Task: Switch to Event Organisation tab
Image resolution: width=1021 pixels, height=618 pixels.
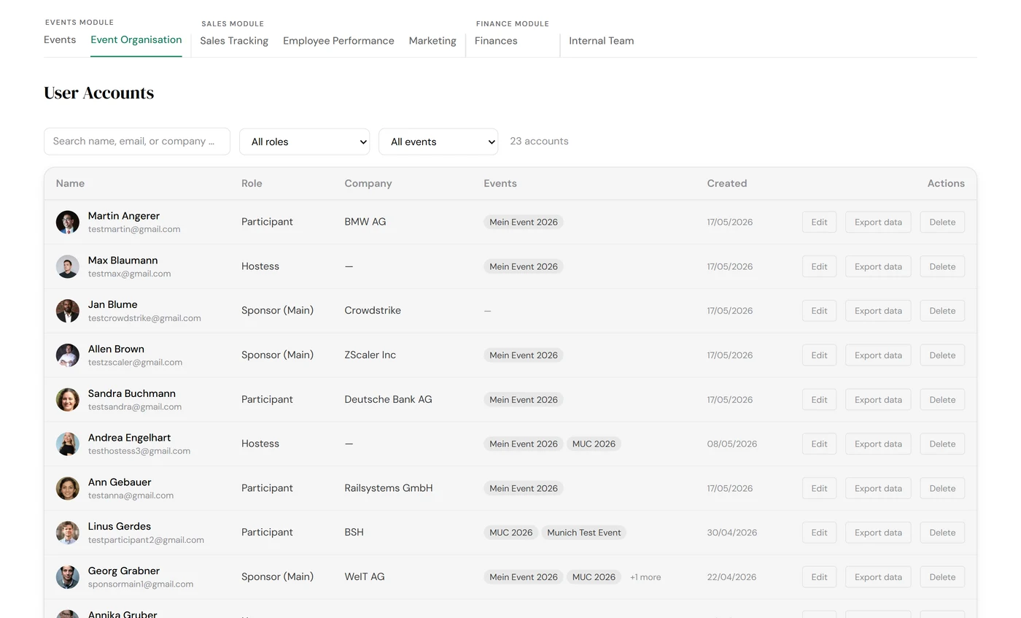Action: (x=136, y=40)
